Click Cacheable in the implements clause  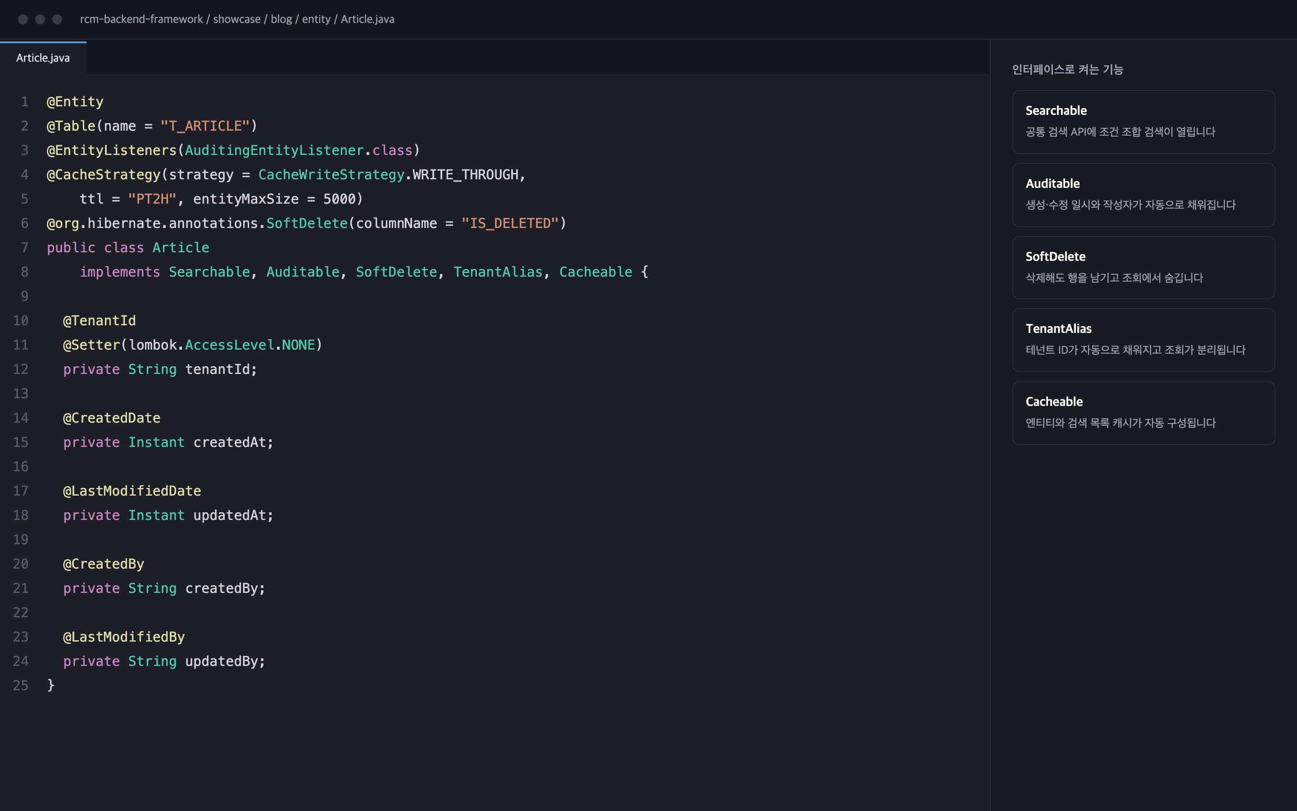pos(595,272)
